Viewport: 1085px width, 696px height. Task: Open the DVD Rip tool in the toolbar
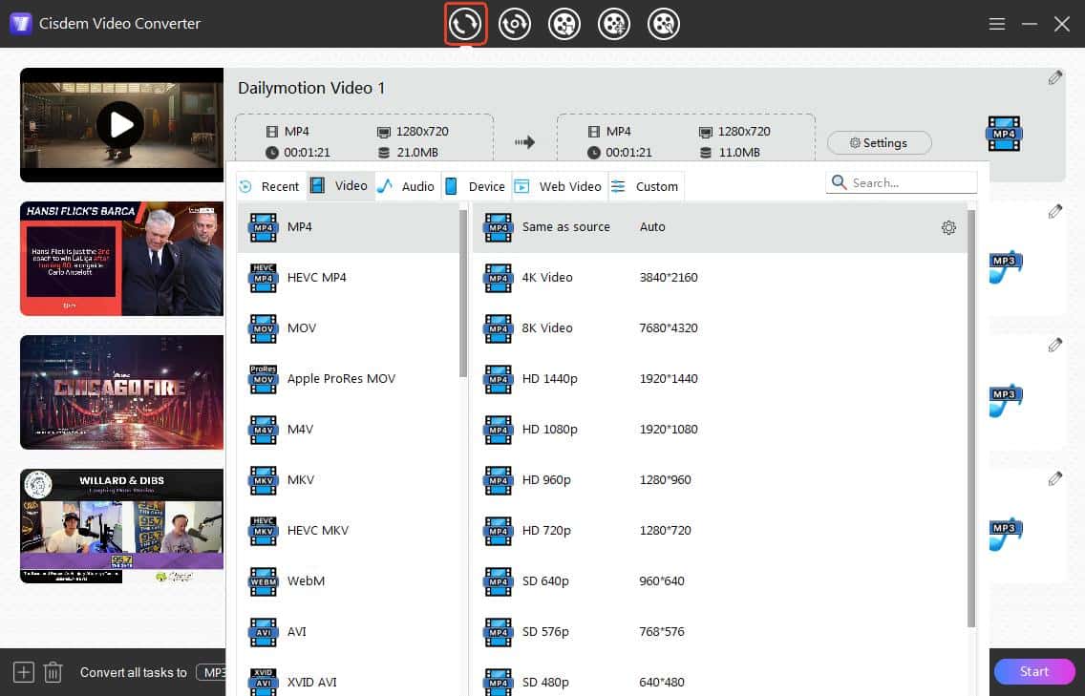pyautogui.click(x=515, y=24)
